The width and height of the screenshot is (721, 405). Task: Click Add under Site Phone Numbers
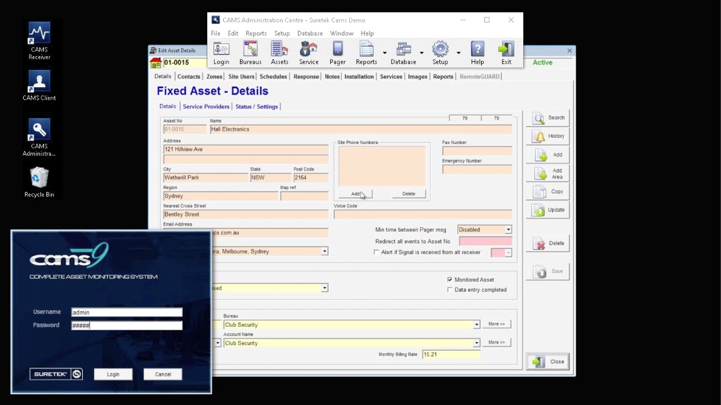pos(355,194)
